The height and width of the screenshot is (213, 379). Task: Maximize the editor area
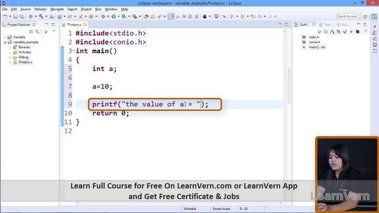coord(286,24)
